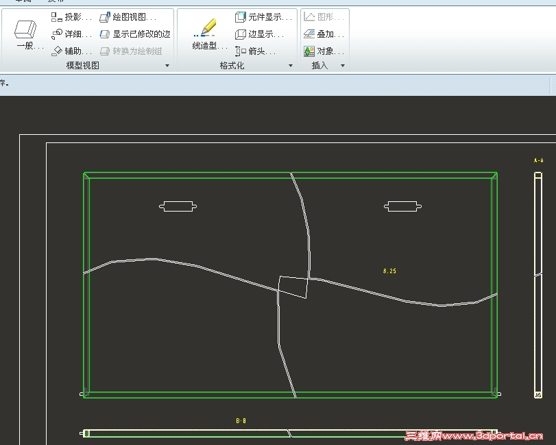
Task: Select the left slot cutout in drawing
Action: [x=178, y=206]
